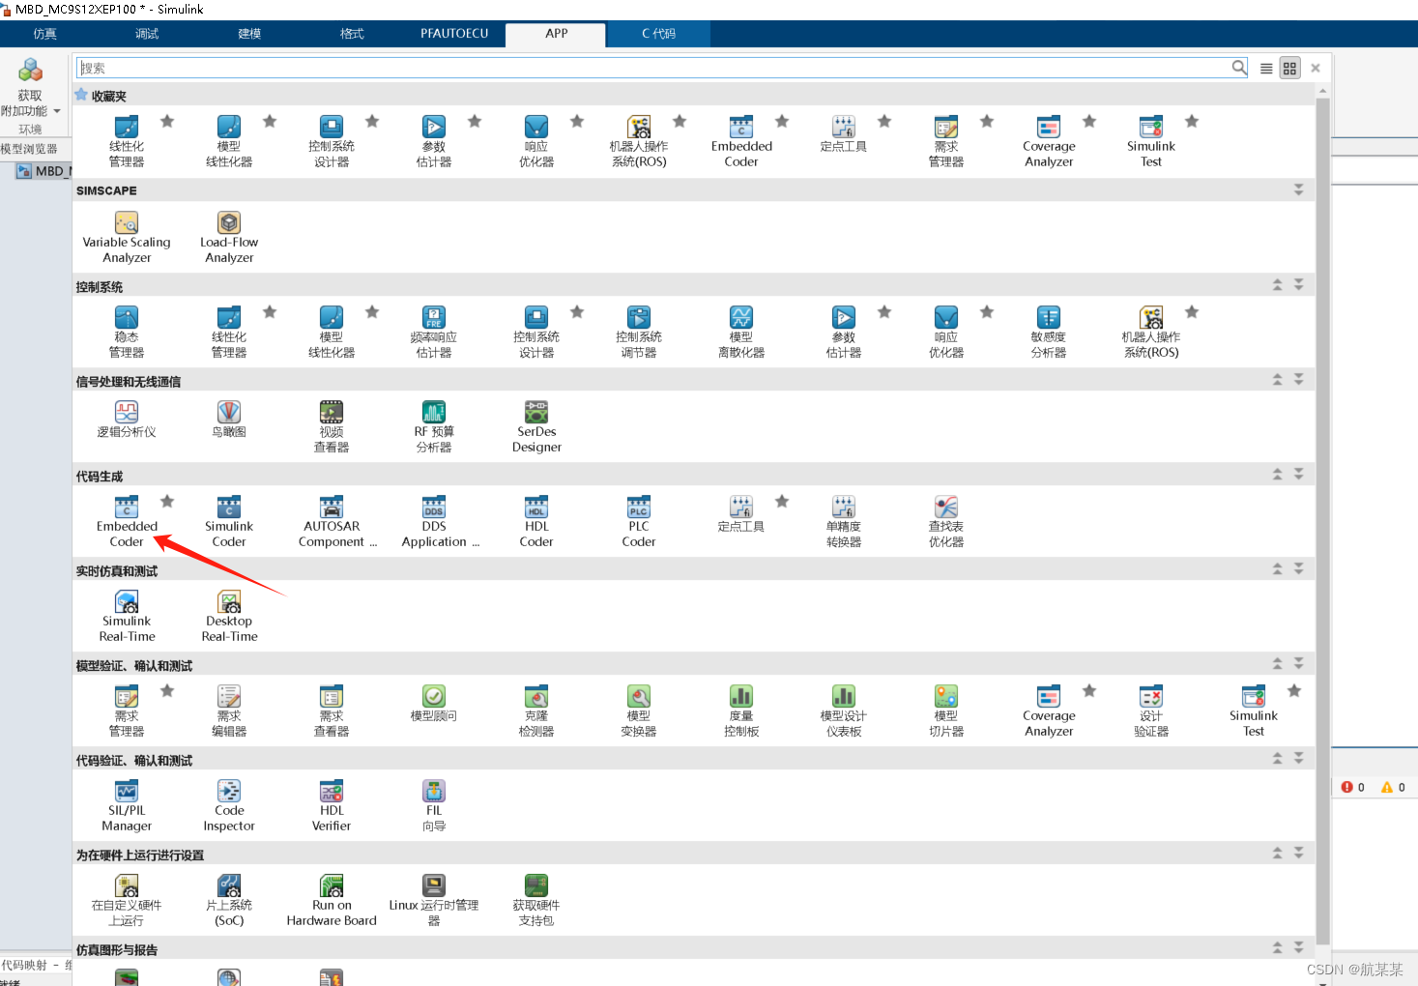Open SerDes Designer app

(x=536, y=426)
